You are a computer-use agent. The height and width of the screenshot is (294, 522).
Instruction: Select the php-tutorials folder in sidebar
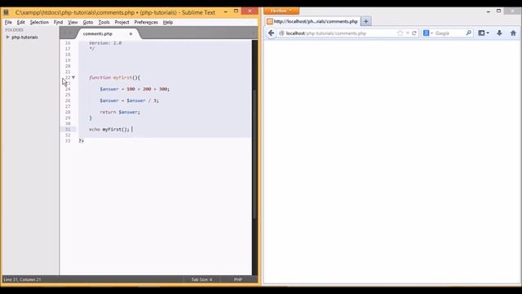click(24, 37)
